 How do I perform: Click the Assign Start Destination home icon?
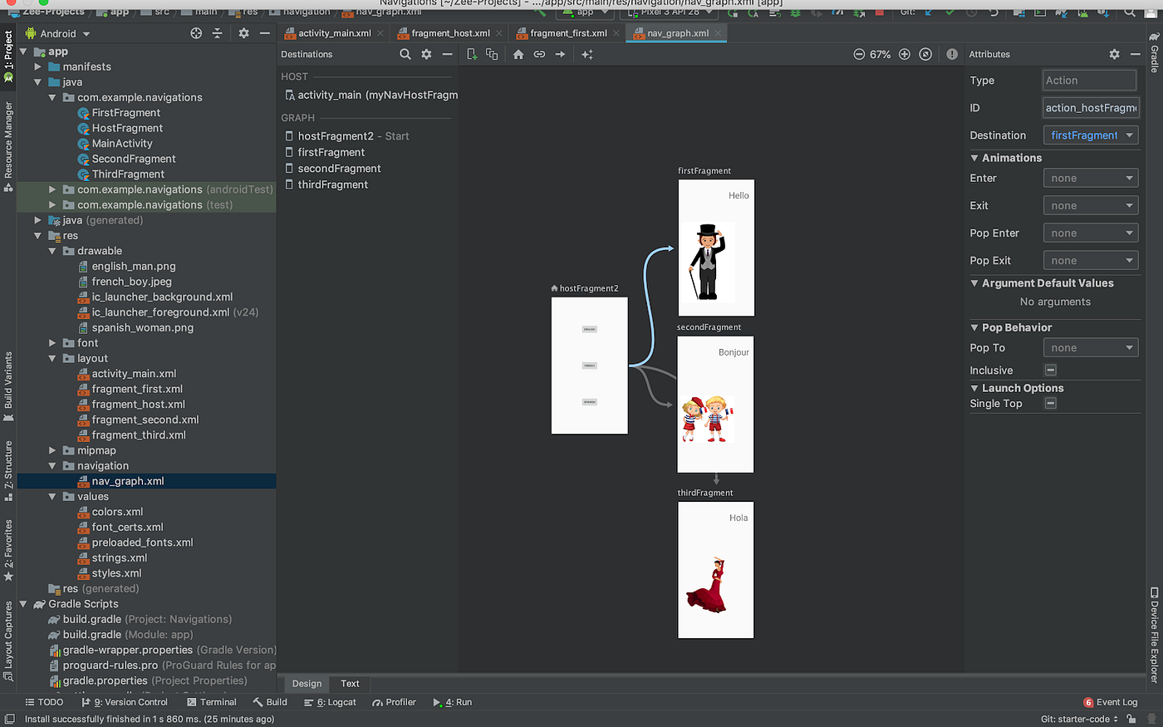tap(518, 54)
